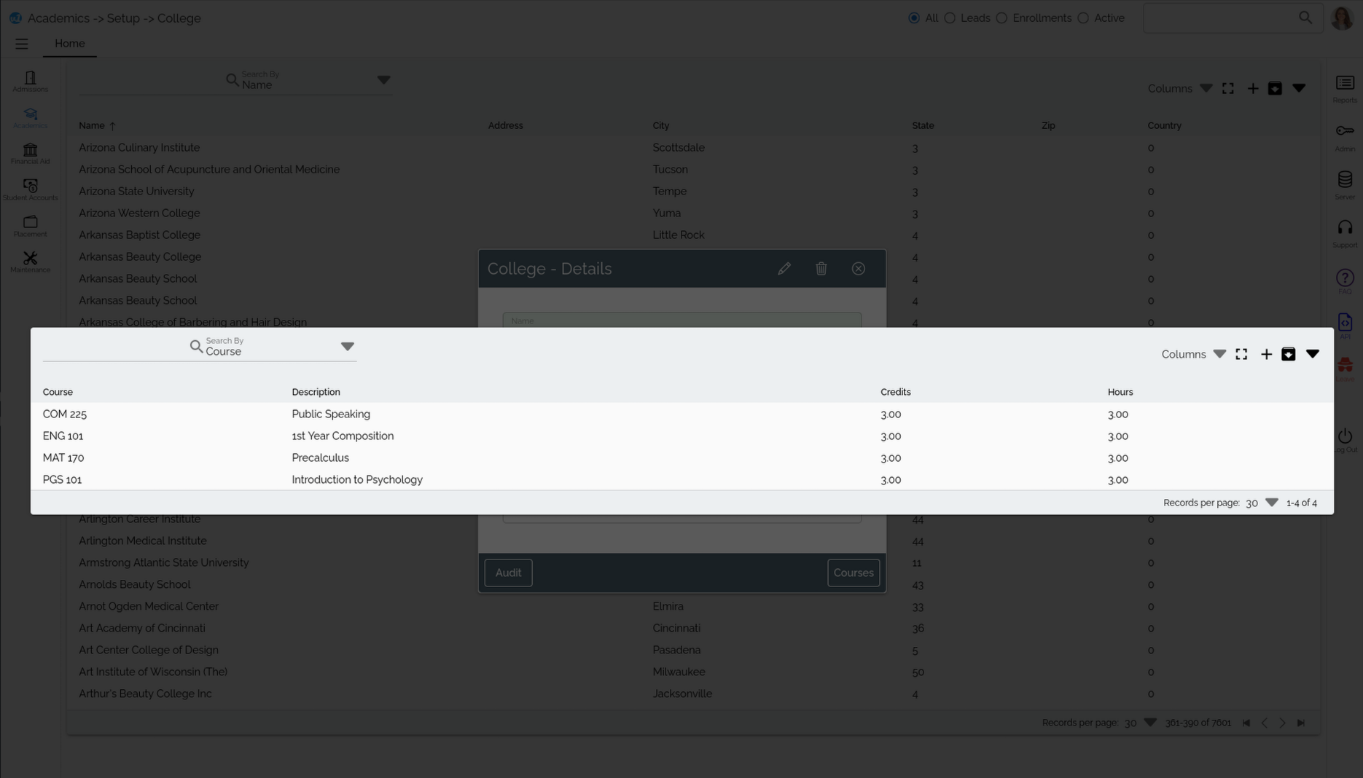Click the Server database icon
The height and width of the screenshot is (778, 1363).
pyautogui.click(x=1345, y=178)
